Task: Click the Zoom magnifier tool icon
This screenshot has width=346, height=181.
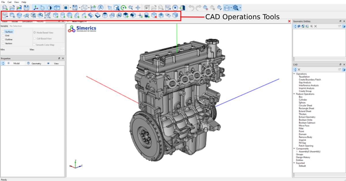Action: [130, 7]
